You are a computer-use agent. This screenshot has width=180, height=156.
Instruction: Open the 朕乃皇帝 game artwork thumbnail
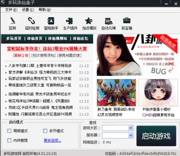[x=116, y=93]
